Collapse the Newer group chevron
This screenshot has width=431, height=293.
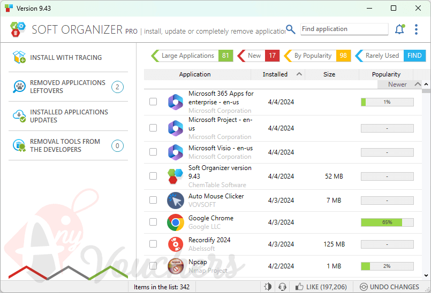[418, 84]
